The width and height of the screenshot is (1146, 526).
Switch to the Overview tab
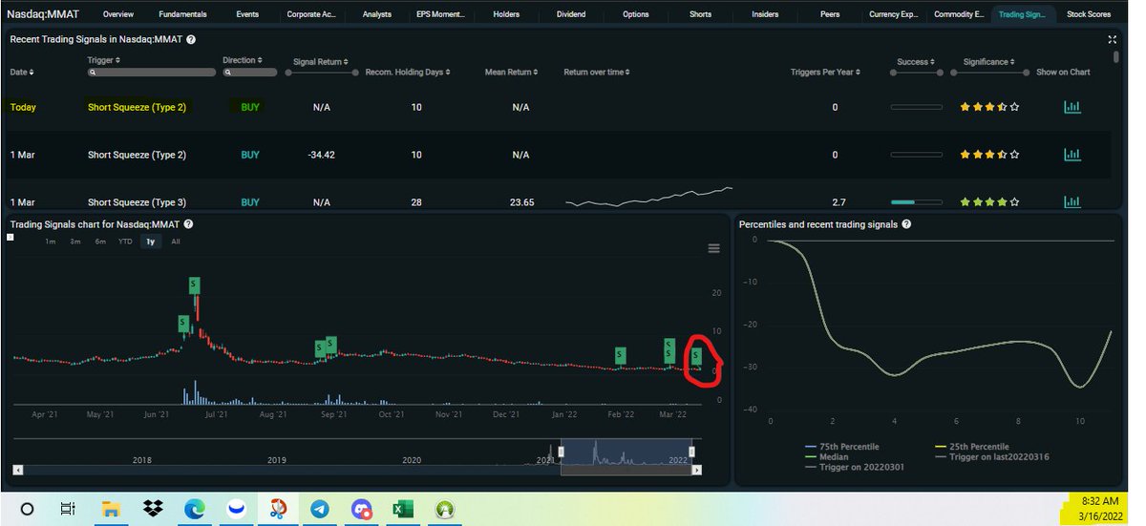click(x=118, y=14)
